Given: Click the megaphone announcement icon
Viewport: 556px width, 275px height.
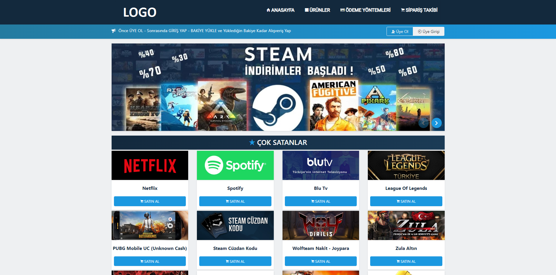Looking at the screenshot, I should [114, 31].
